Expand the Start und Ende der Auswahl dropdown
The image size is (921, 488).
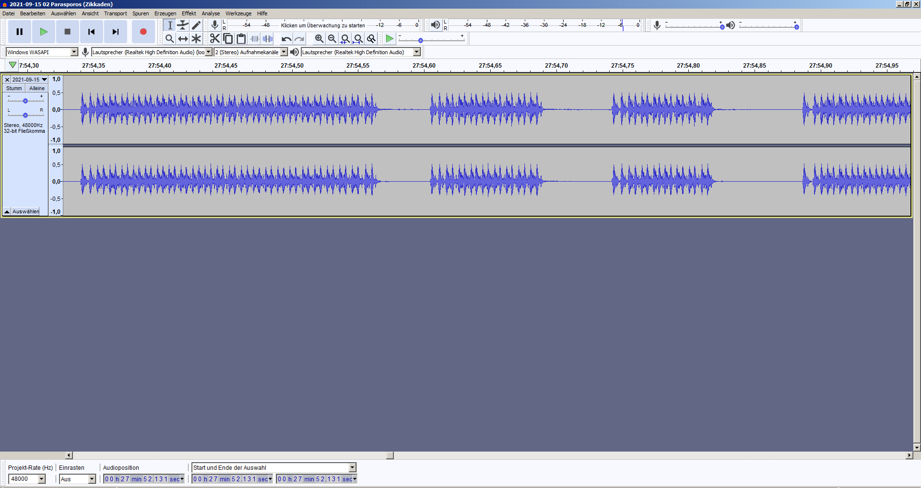[x=352, y=467]
